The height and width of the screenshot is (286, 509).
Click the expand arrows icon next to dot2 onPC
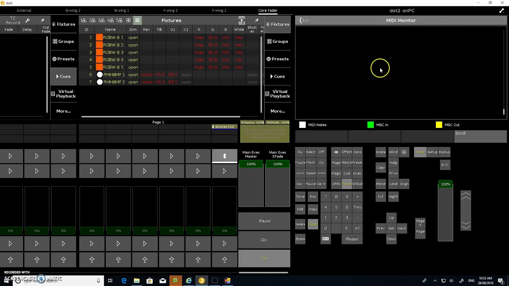(x=501, y=11)
